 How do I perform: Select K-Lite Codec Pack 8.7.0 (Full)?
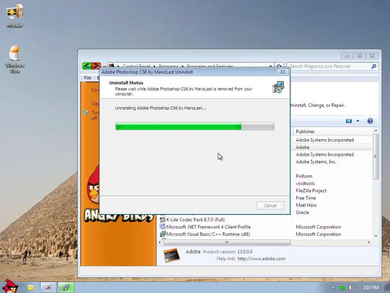click(195, 219)
